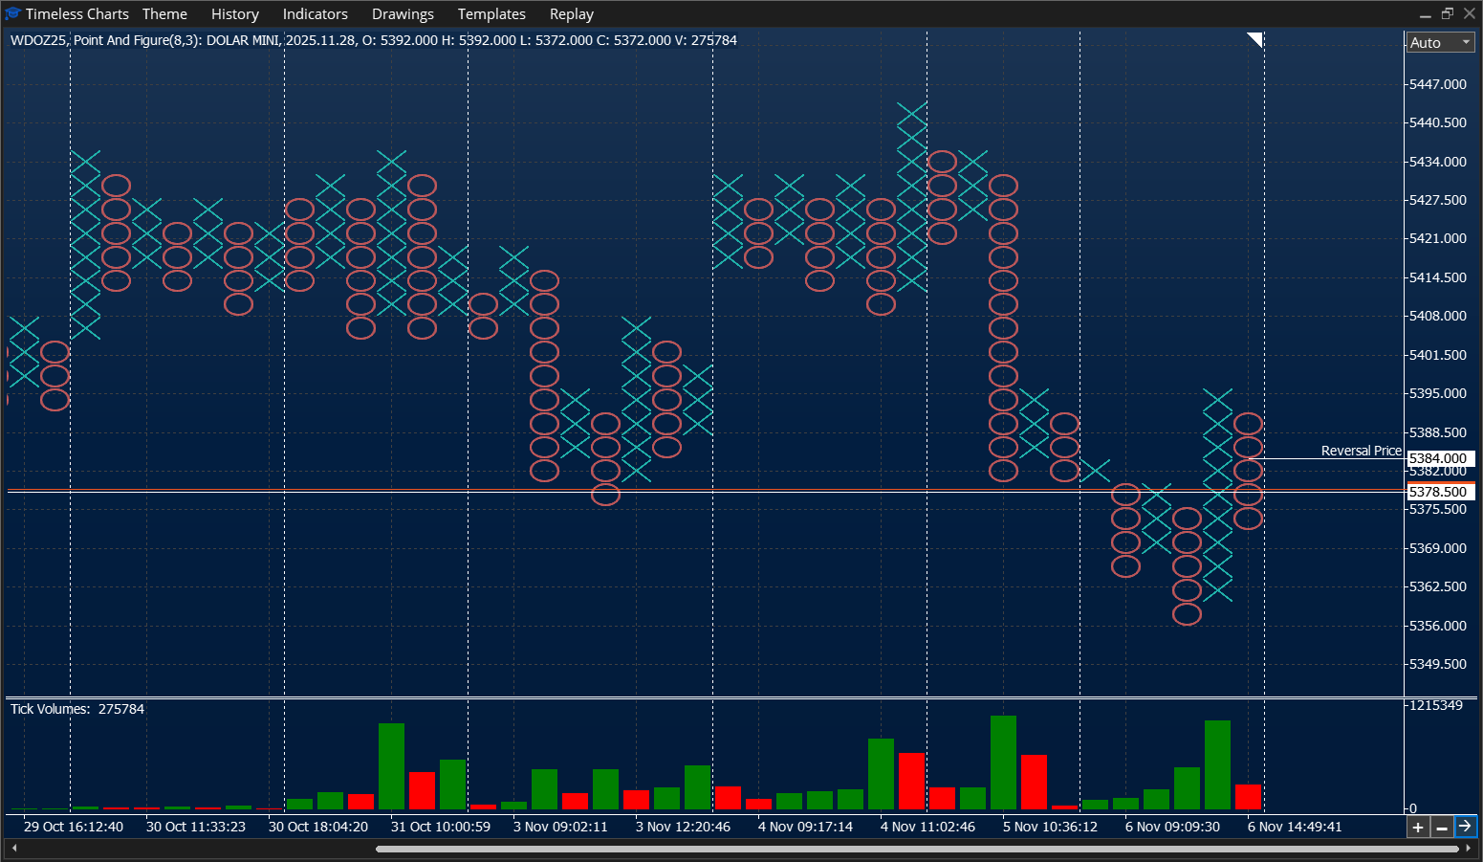Zoom out using the minus icon

click(x=1442, y=827)
